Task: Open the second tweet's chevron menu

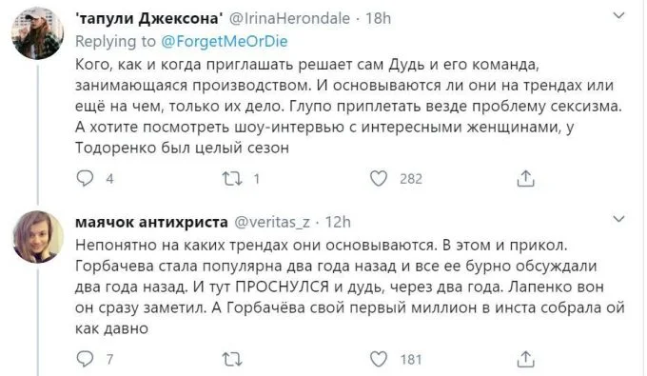Action: pyautogui.click(x=619, y=219)
